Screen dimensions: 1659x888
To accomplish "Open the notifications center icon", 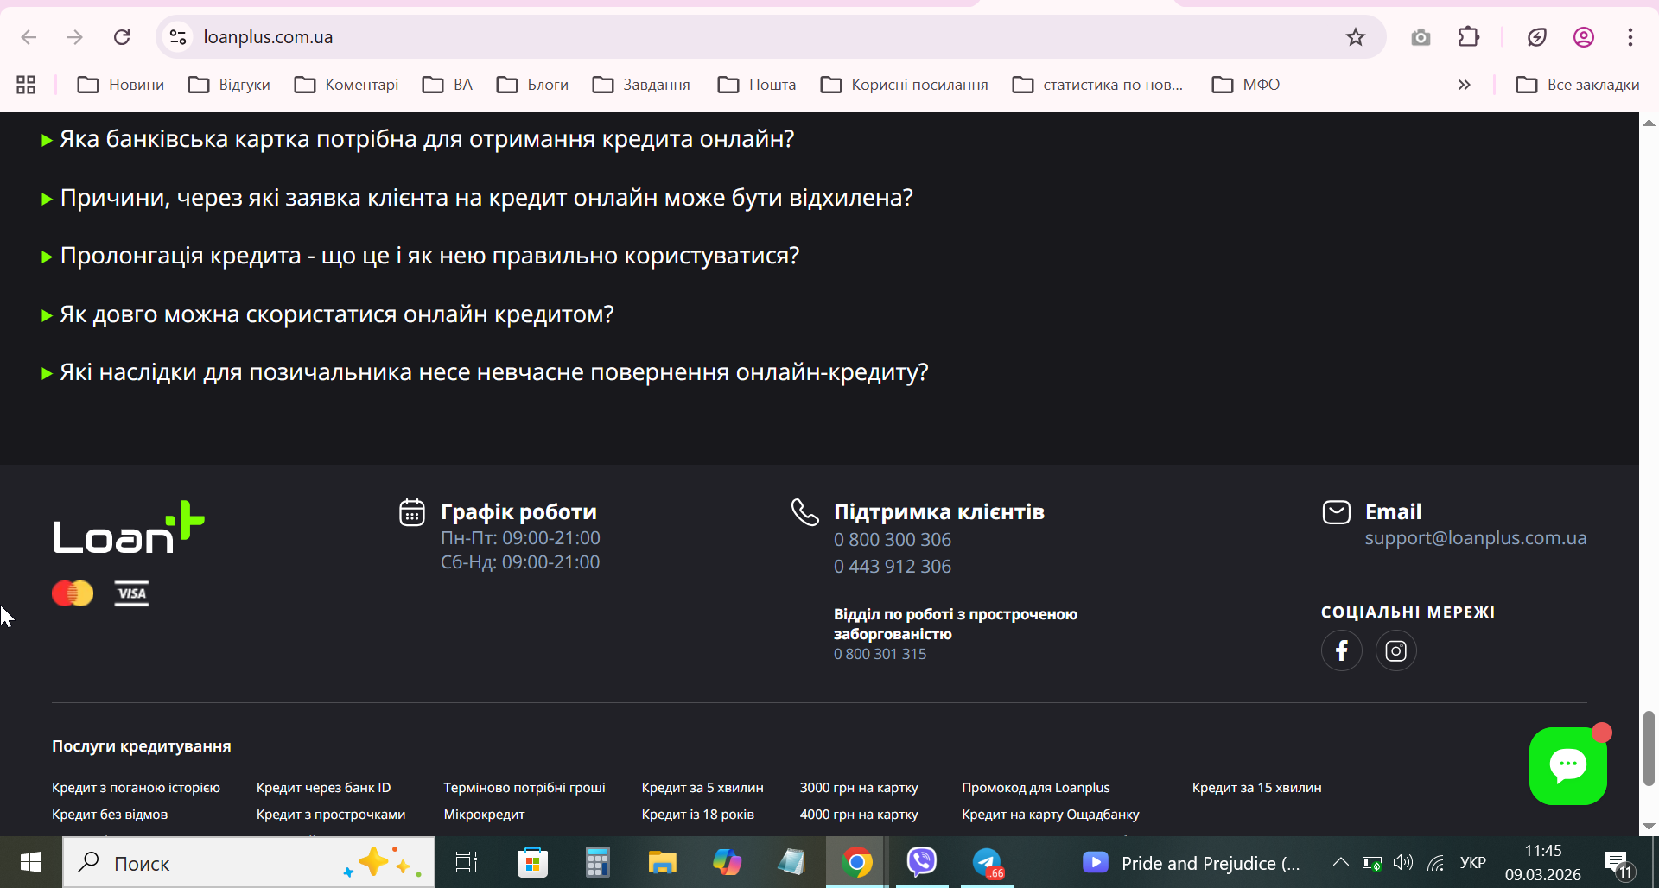I will [x=1619, y=863].
